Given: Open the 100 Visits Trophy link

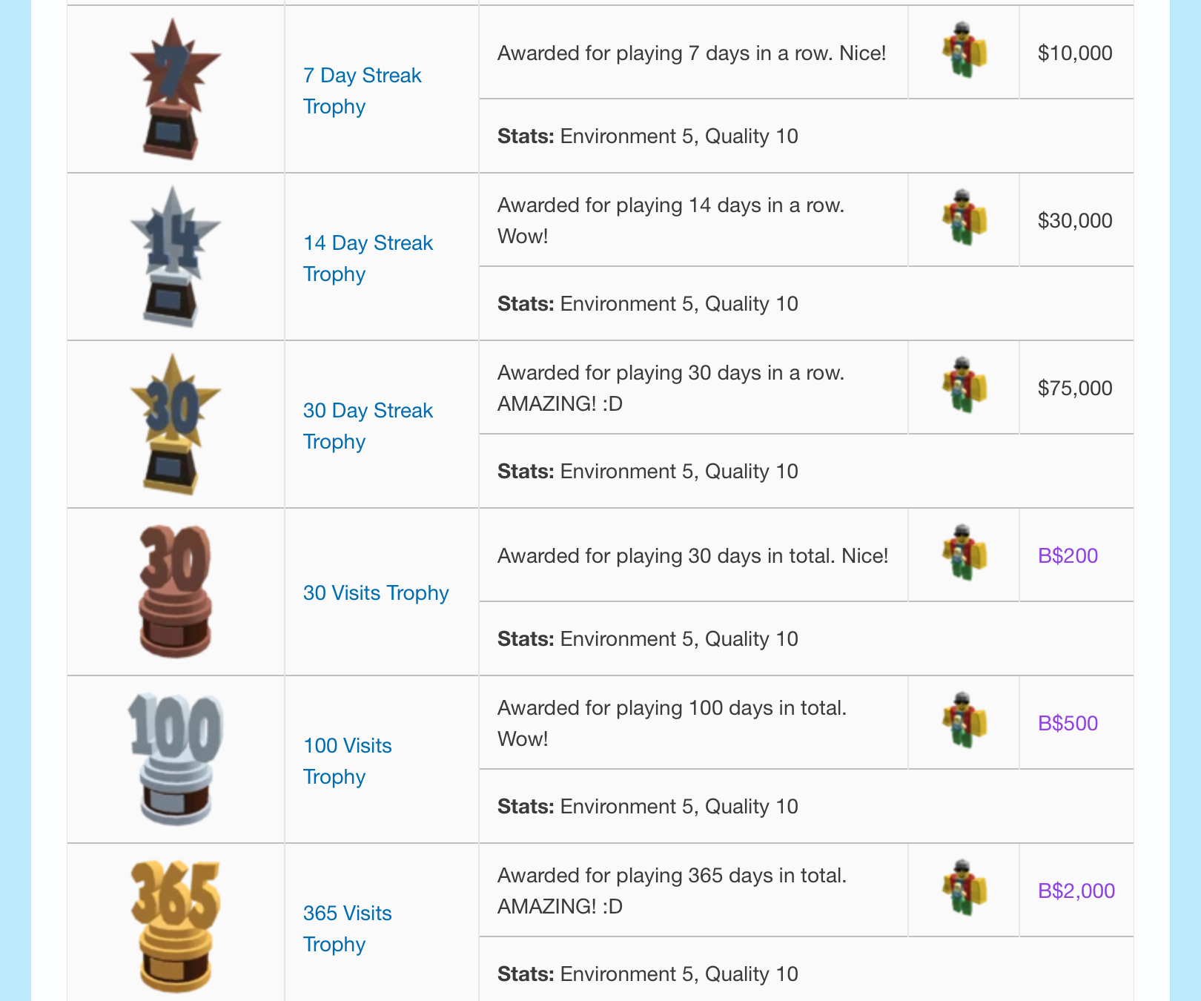Looking at the screenshot, I should point(348,761).
